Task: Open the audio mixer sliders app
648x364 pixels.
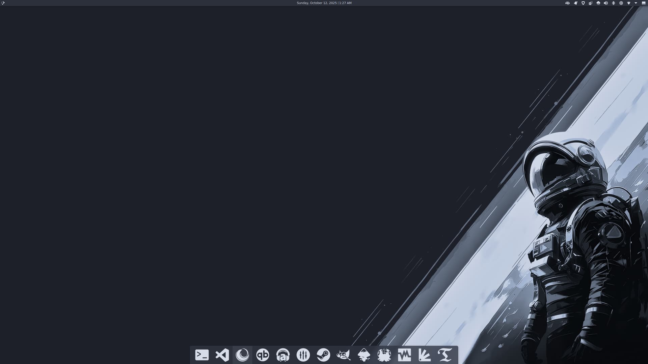Action: pos(303,355)
